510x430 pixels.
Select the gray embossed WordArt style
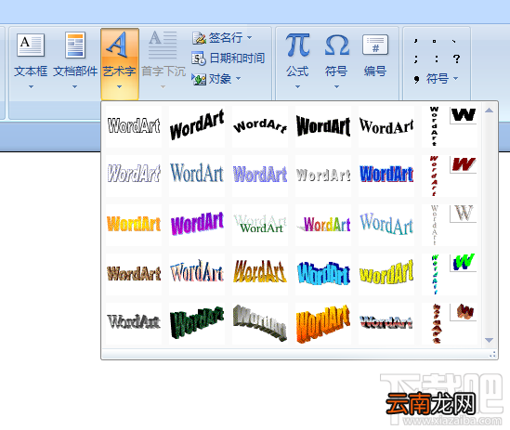(x=134, y=323)
